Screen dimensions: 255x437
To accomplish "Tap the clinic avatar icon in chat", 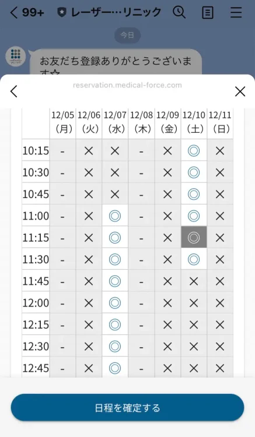I will 16,57.
